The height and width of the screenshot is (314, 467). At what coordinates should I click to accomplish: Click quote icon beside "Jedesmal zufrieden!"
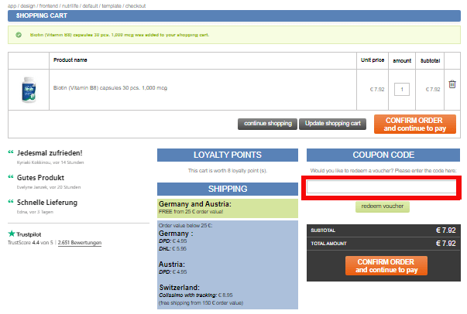(x=10, y=153)
